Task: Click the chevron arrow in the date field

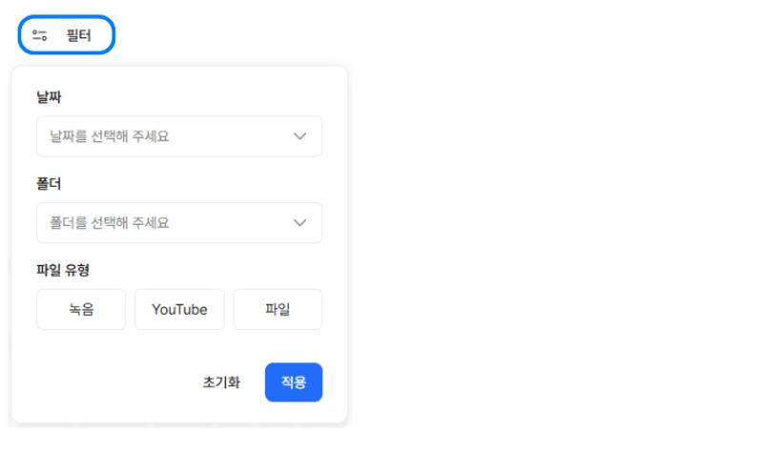Action: click(299, 136)
